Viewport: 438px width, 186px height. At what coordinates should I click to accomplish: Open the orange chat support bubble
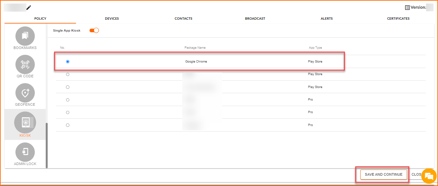(428, 176)
